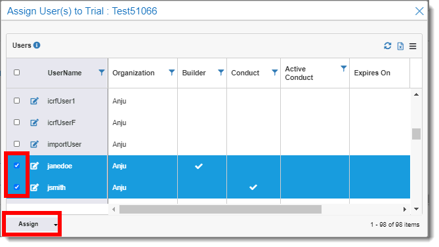The height and width of the screenshot is (247, 439).
Task: Uncheck the janedoe row checkbox
Action: 17,165
